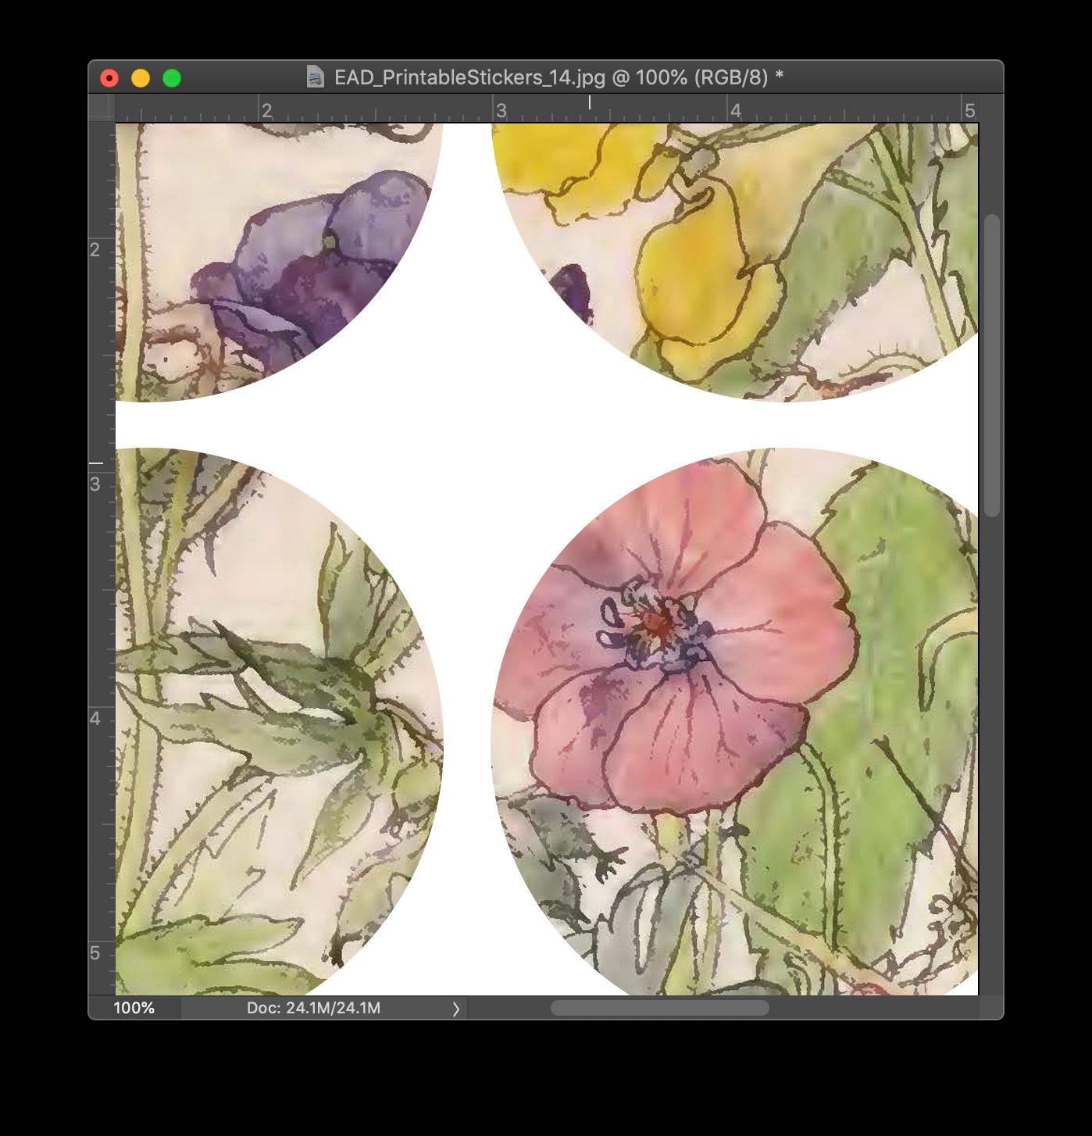Image resolution: width=1092 pixels, height=1136 pixels.
Task: Click the vertical scrollbar thumb
Action: pyautogui.click(x=992, y=366)
